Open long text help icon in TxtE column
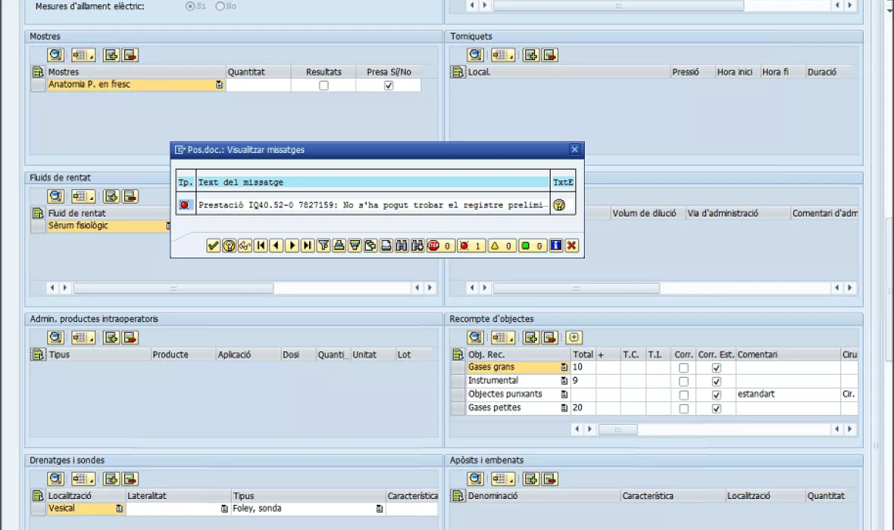894x530 pixels. tap(559, 204)
